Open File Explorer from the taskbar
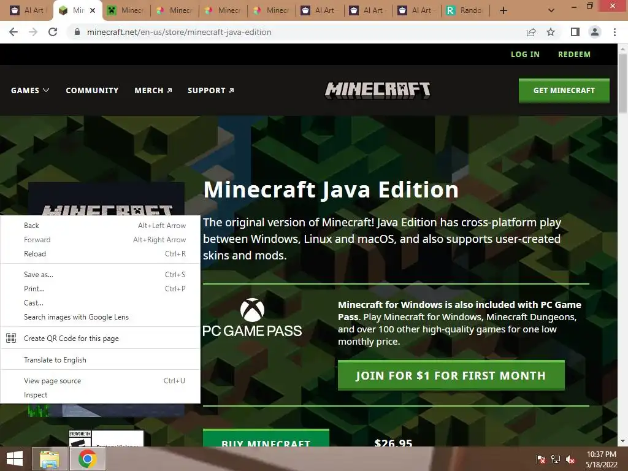 pos(49,459)
